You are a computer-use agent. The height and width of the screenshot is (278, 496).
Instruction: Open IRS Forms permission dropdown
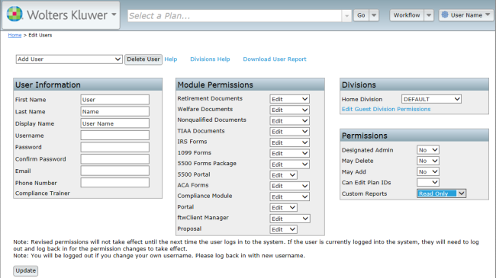click(289, 142)
